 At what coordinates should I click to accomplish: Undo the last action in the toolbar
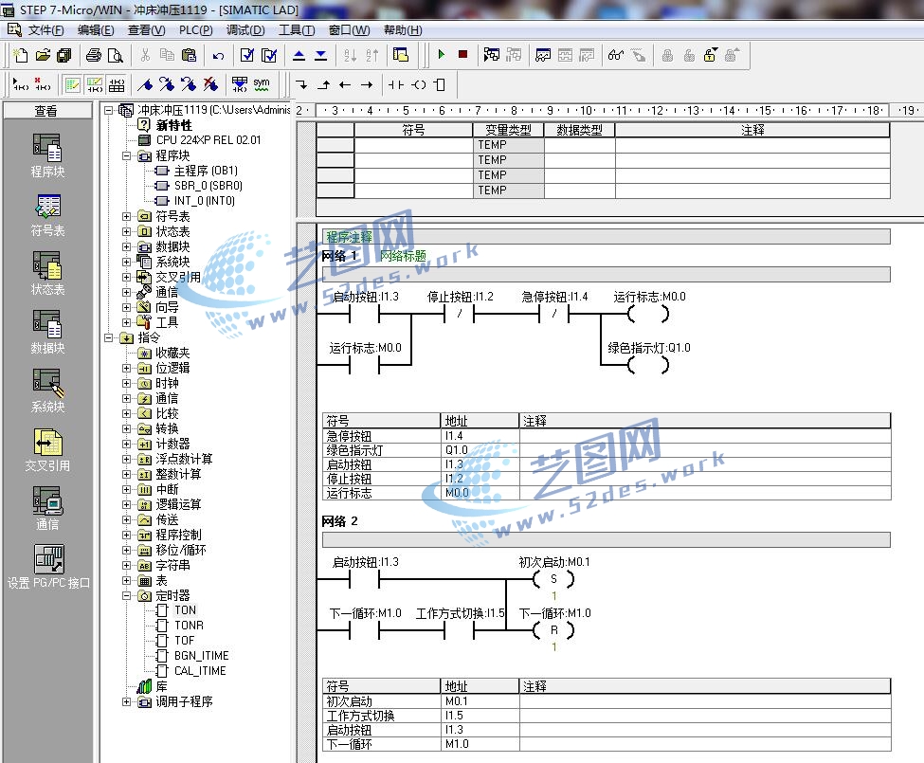[x=219, y=55]
